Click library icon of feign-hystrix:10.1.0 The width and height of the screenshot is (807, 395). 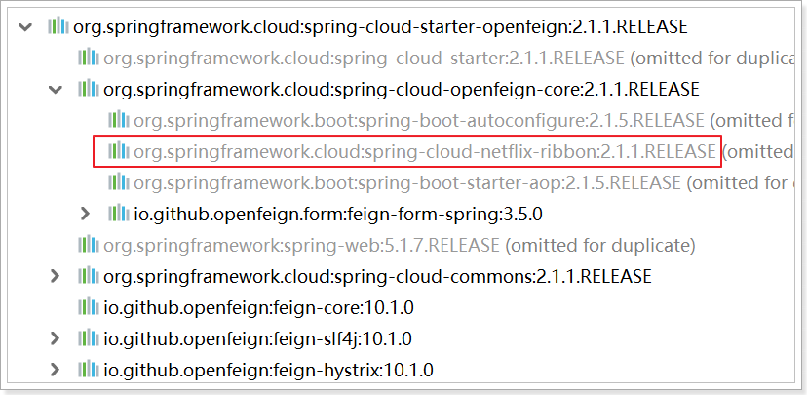(x=89, y=370)
